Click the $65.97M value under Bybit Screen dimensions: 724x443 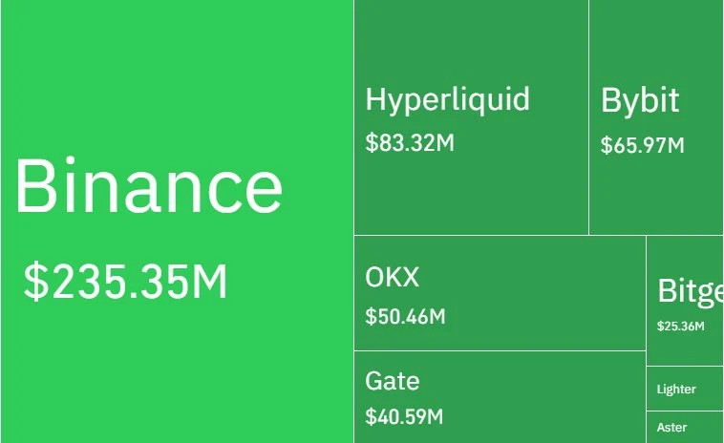[x=642, y=145]
